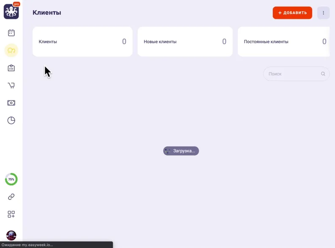Click the magnifier icon in search

click(323, 74)
